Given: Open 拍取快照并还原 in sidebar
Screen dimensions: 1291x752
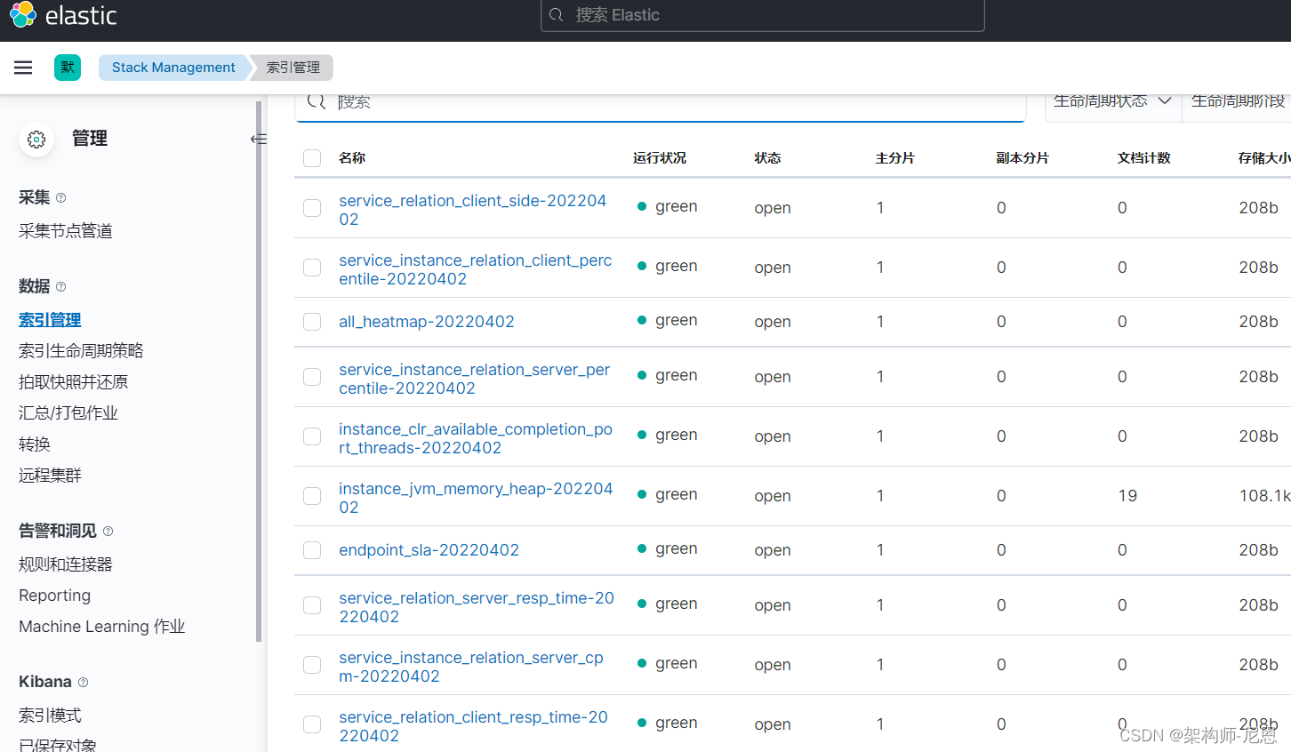Looking at the screenshot, I should pos(73,382).
